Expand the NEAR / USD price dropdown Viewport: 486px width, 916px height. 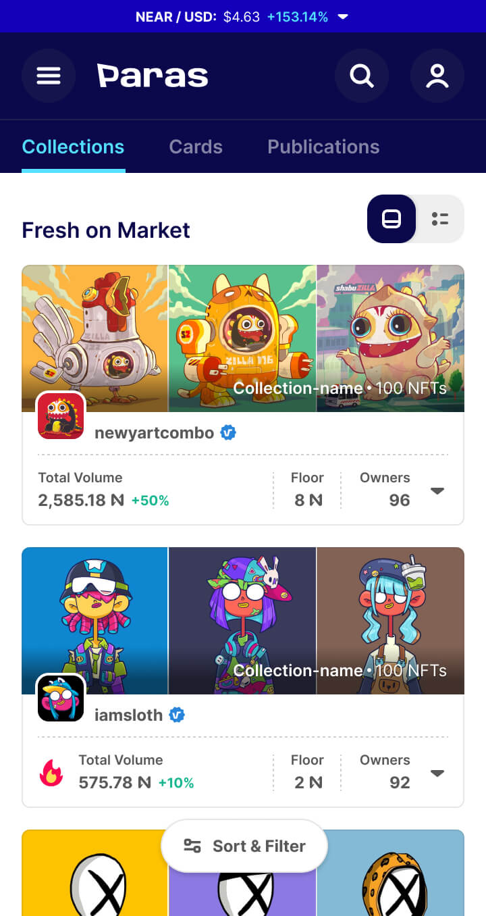[x=343, y=17]
